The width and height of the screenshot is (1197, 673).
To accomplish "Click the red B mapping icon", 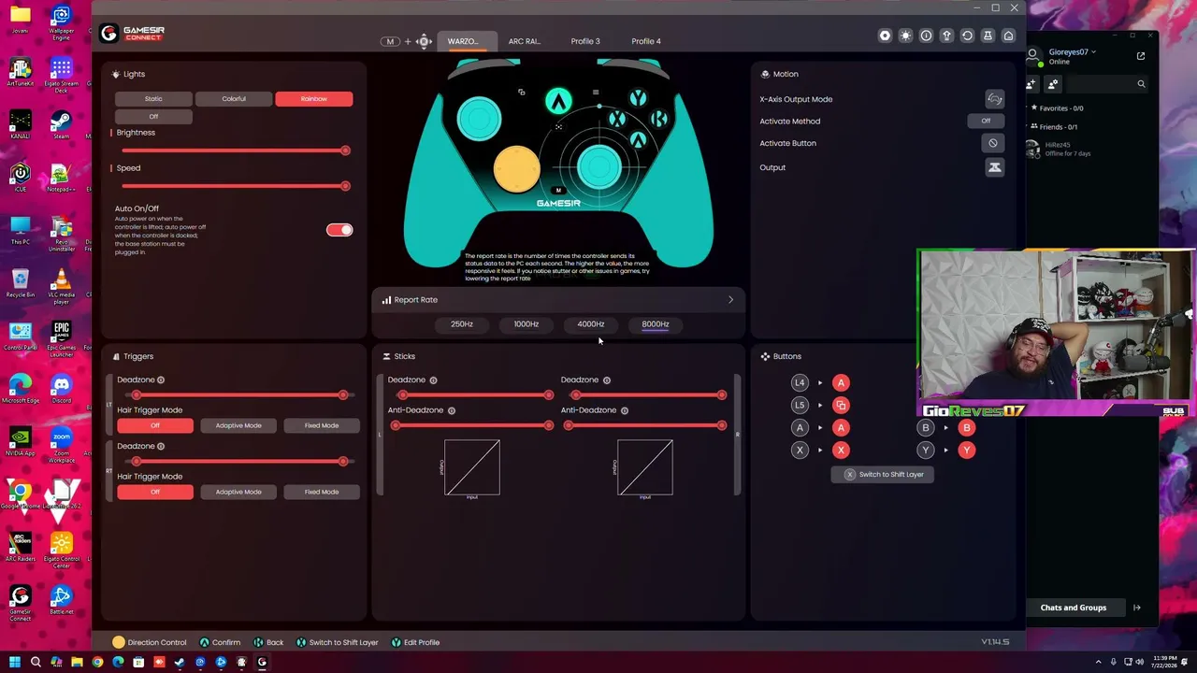I will point(966,428).
